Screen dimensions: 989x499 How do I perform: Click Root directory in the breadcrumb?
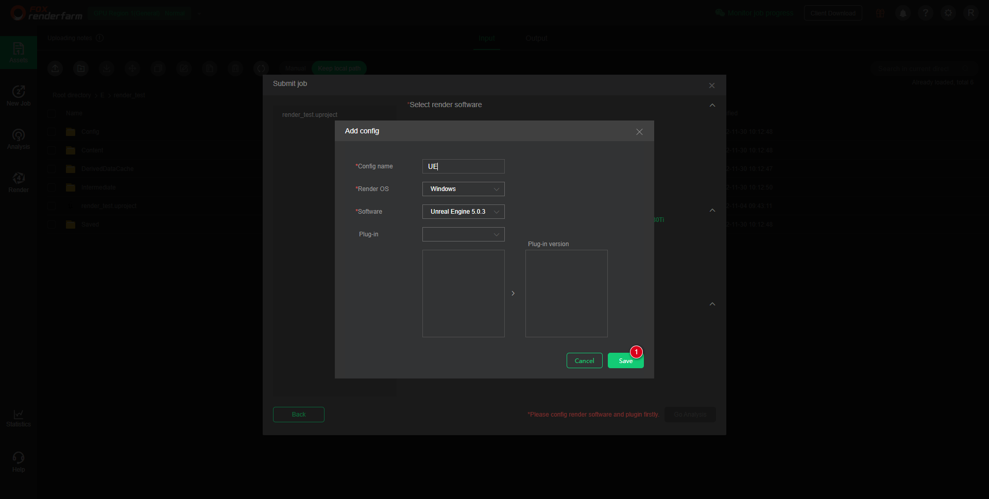[x=72, y=95]
